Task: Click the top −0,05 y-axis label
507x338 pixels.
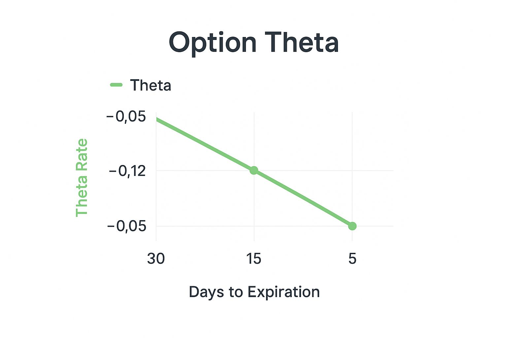Action: 126,117
